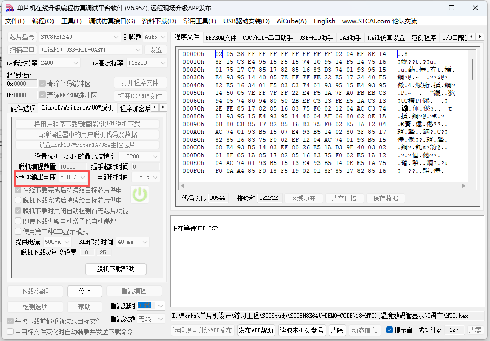Enable 使用第二种LED显示模式

pos(19,231)
